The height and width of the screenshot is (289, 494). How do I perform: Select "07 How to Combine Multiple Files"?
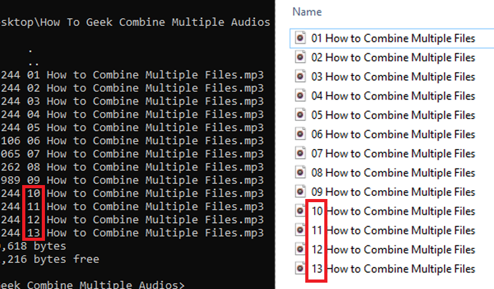tap(393, 153)
